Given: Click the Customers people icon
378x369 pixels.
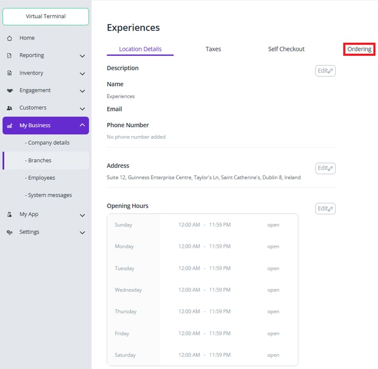Looking at the screenshot, I should (x=9, y=109).
